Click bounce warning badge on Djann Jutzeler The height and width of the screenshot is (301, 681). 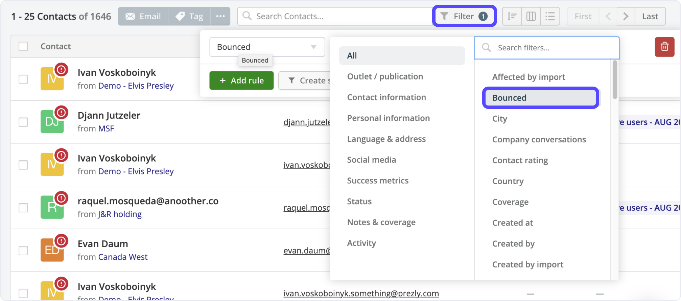point(61,112)
